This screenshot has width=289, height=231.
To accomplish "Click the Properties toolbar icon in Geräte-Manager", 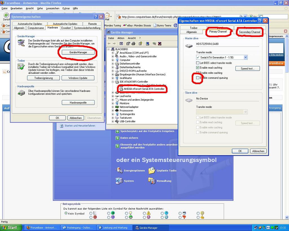I will [128, 44].
